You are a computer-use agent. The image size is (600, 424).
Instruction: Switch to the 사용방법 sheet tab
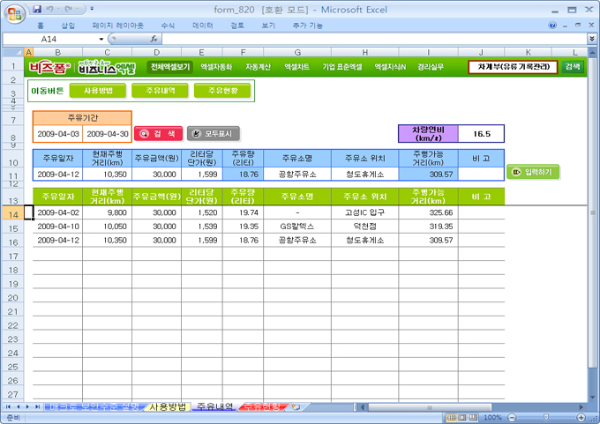167,407
